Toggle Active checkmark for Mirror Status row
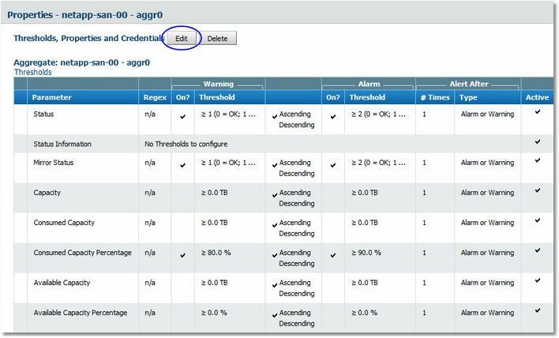This screenshot has height=338, width=559. (x=538, y=160)
